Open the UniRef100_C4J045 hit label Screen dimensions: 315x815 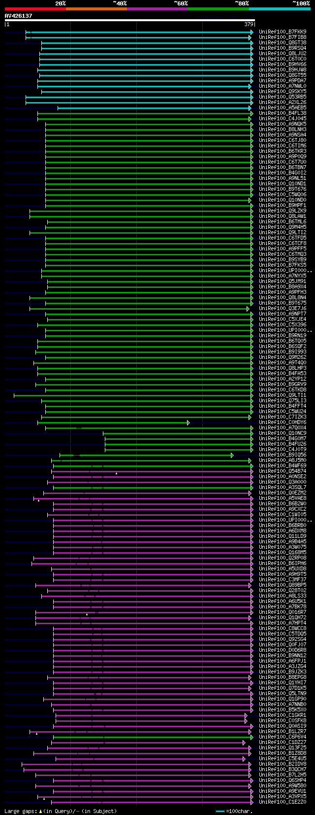click(x=283, y=119)
